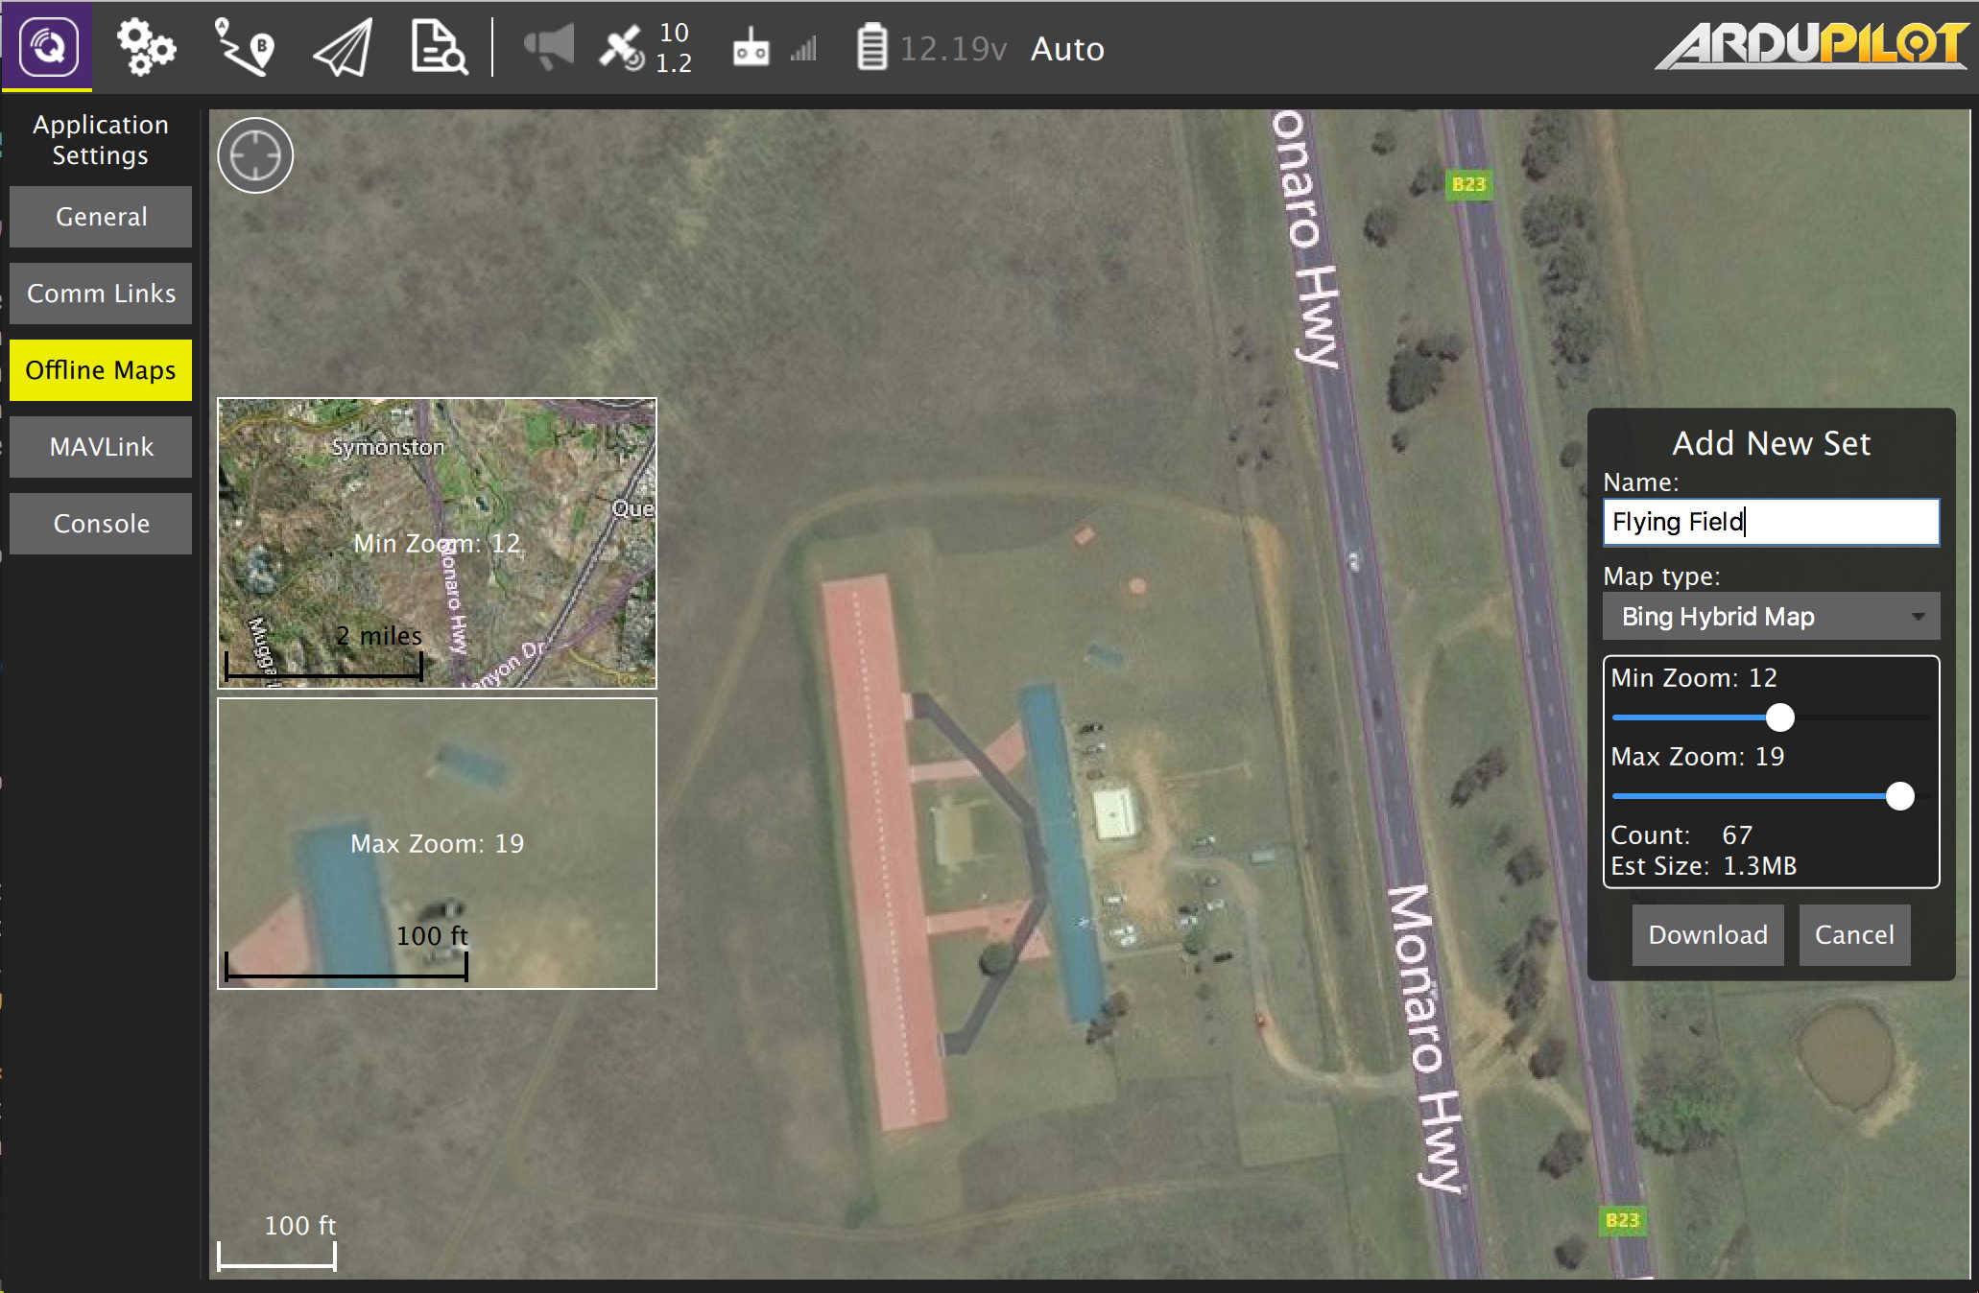Open the Fly view paper plane icon

coord(343,48)
